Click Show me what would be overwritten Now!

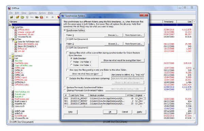pos(122,60)
